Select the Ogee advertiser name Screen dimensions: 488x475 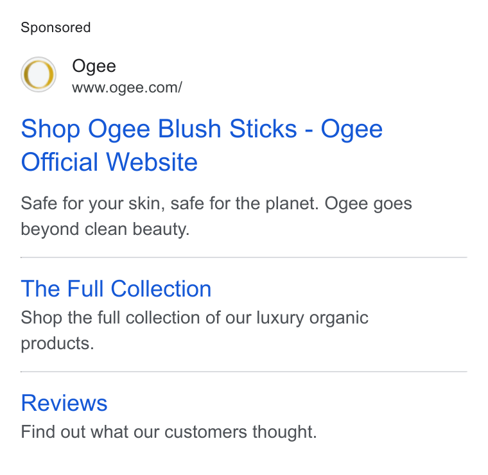(94, 65)
